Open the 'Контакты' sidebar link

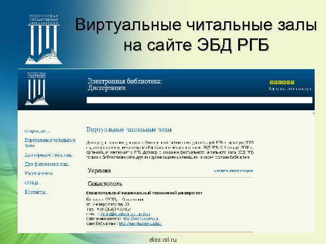point(36,192)
